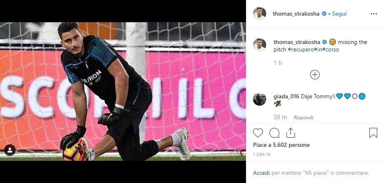Open the giada_016 username link
Image resolution: width=383 pixels, height=183 pixels.
pyautogui.click(x=286, y=96)
